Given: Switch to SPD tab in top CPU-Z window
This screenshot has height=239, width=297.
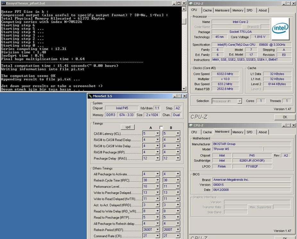Looking at the screenshot, I should (x=250, y=10).
